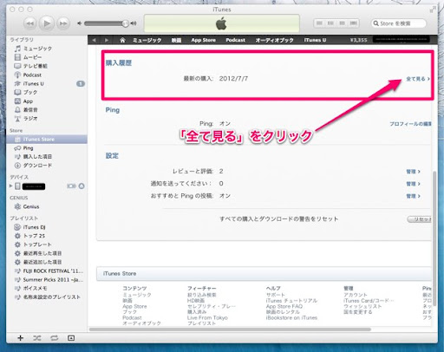Click the next track button
The image size is (444, 352).
(63, 23)
